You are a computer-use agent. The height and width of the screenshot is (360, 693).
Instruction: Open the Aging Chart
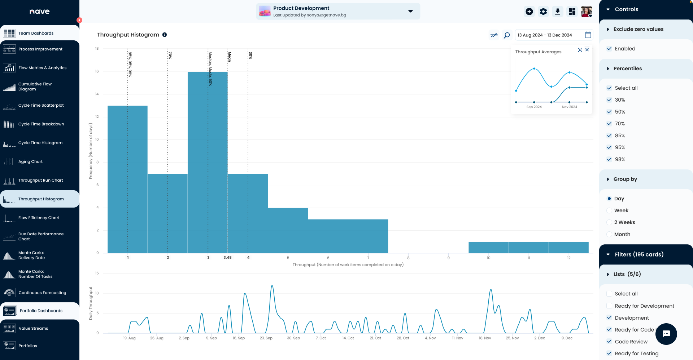click(30, 161)
